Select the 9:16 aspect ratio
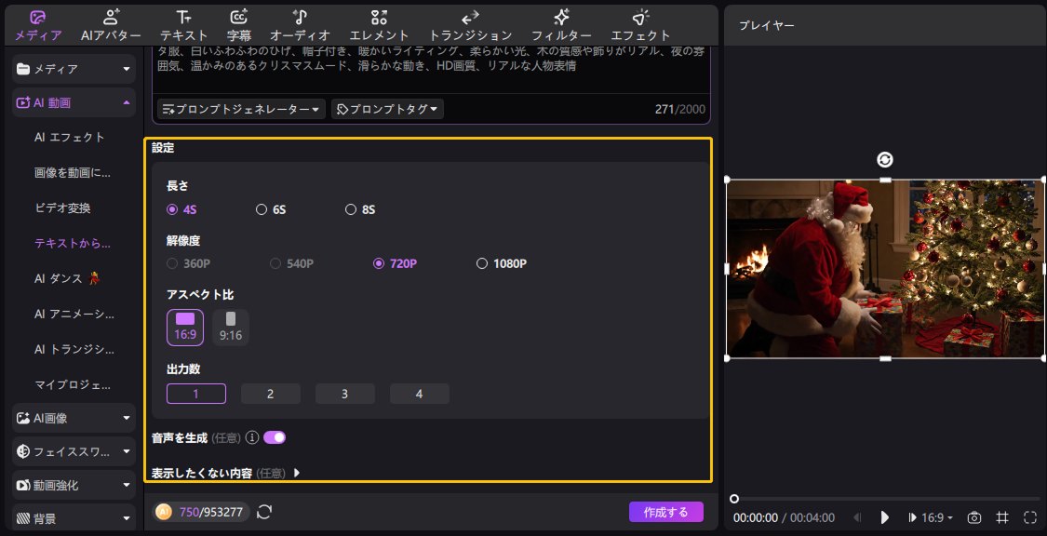The image size is (1047, 536). [x=230, y=327]
